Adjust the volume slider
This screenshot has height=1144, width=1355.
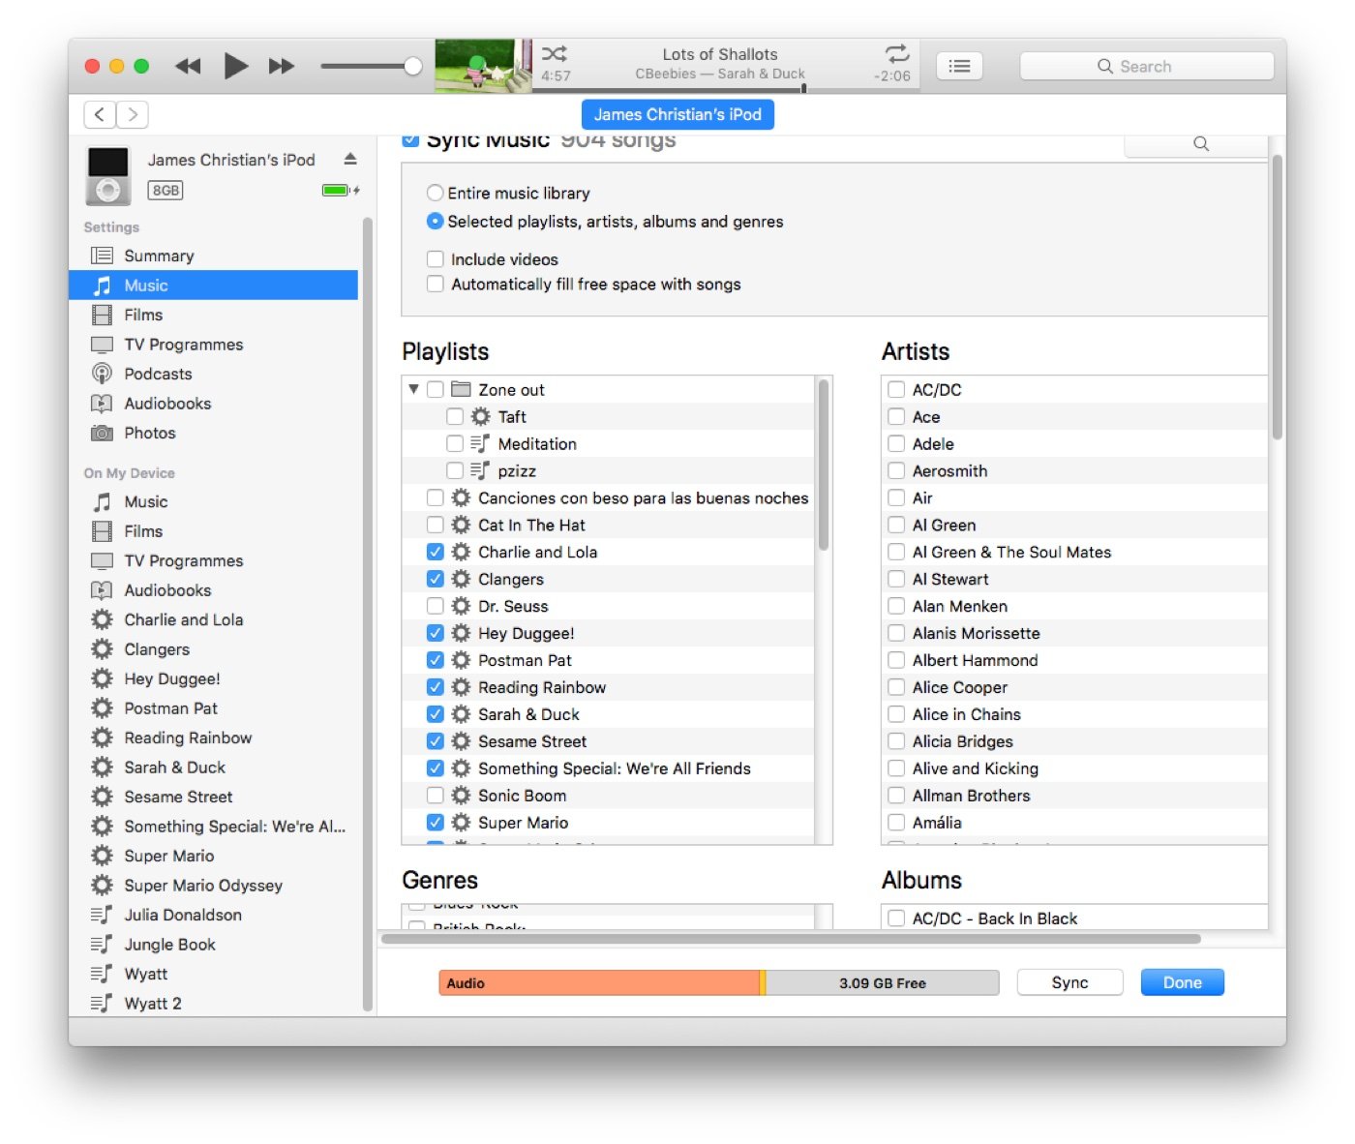pyautogui.click(x=411, y=66)
